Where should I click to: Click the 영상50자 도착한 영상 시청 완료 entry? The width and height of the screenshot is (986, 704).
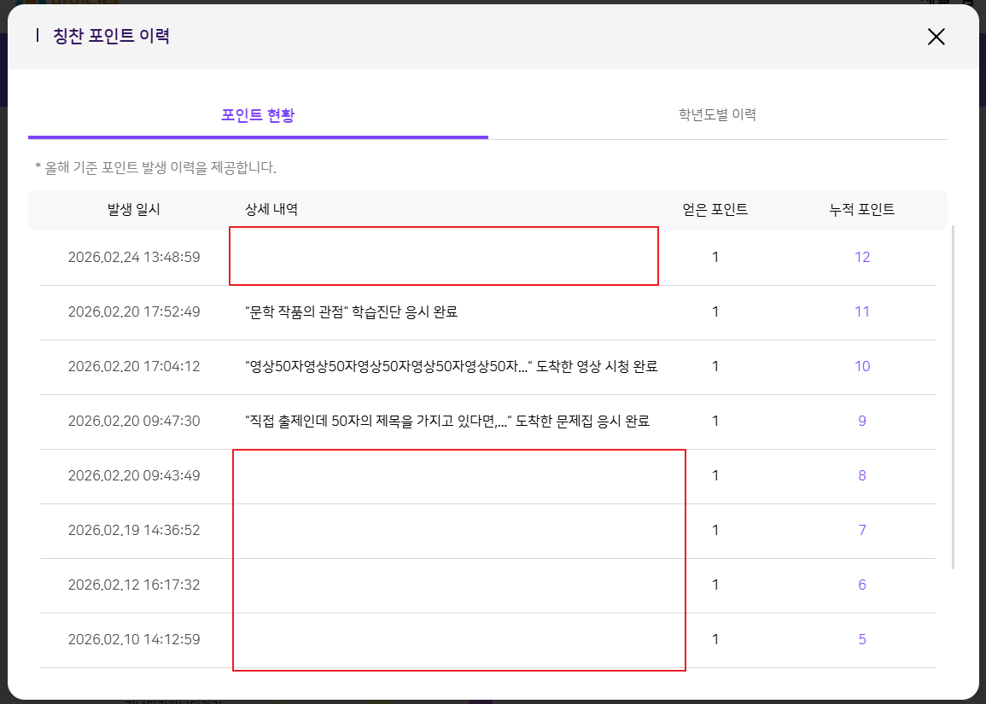(451, 366)
